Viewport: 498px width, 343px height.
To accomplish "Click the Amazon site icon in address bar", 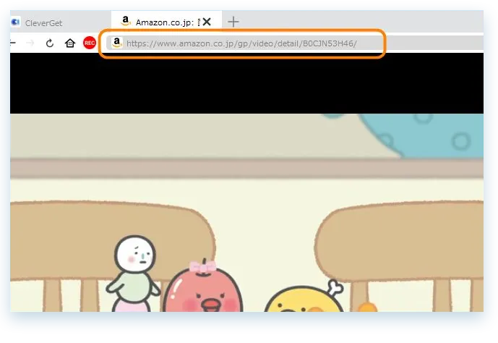I will tap(117, 43).
